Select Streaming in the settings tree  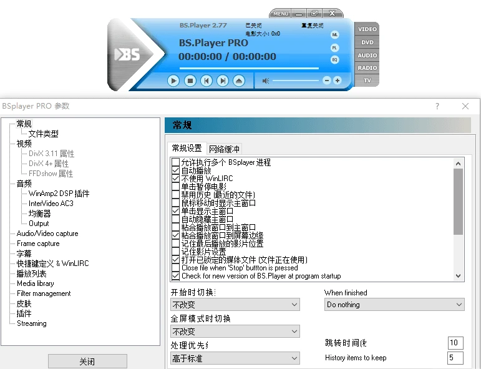click(x=32, y=323)
